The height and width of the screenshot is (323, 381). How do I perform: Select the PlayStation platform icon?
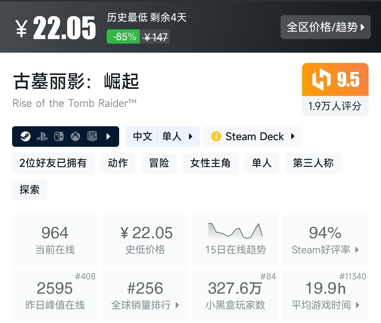click(42, 137)
